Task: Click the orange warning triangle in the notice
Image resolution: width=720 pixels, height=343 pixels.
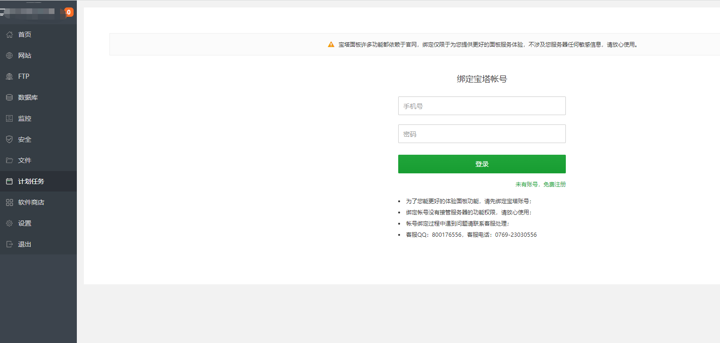Action: [331, 45]
